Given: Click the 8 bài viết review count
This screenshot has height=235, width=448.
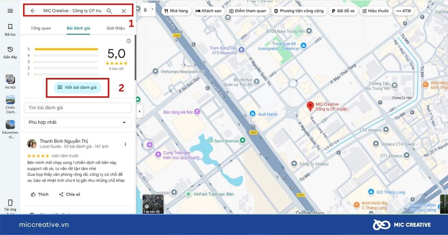Looking at the screenshot, I should pos(116,69).
